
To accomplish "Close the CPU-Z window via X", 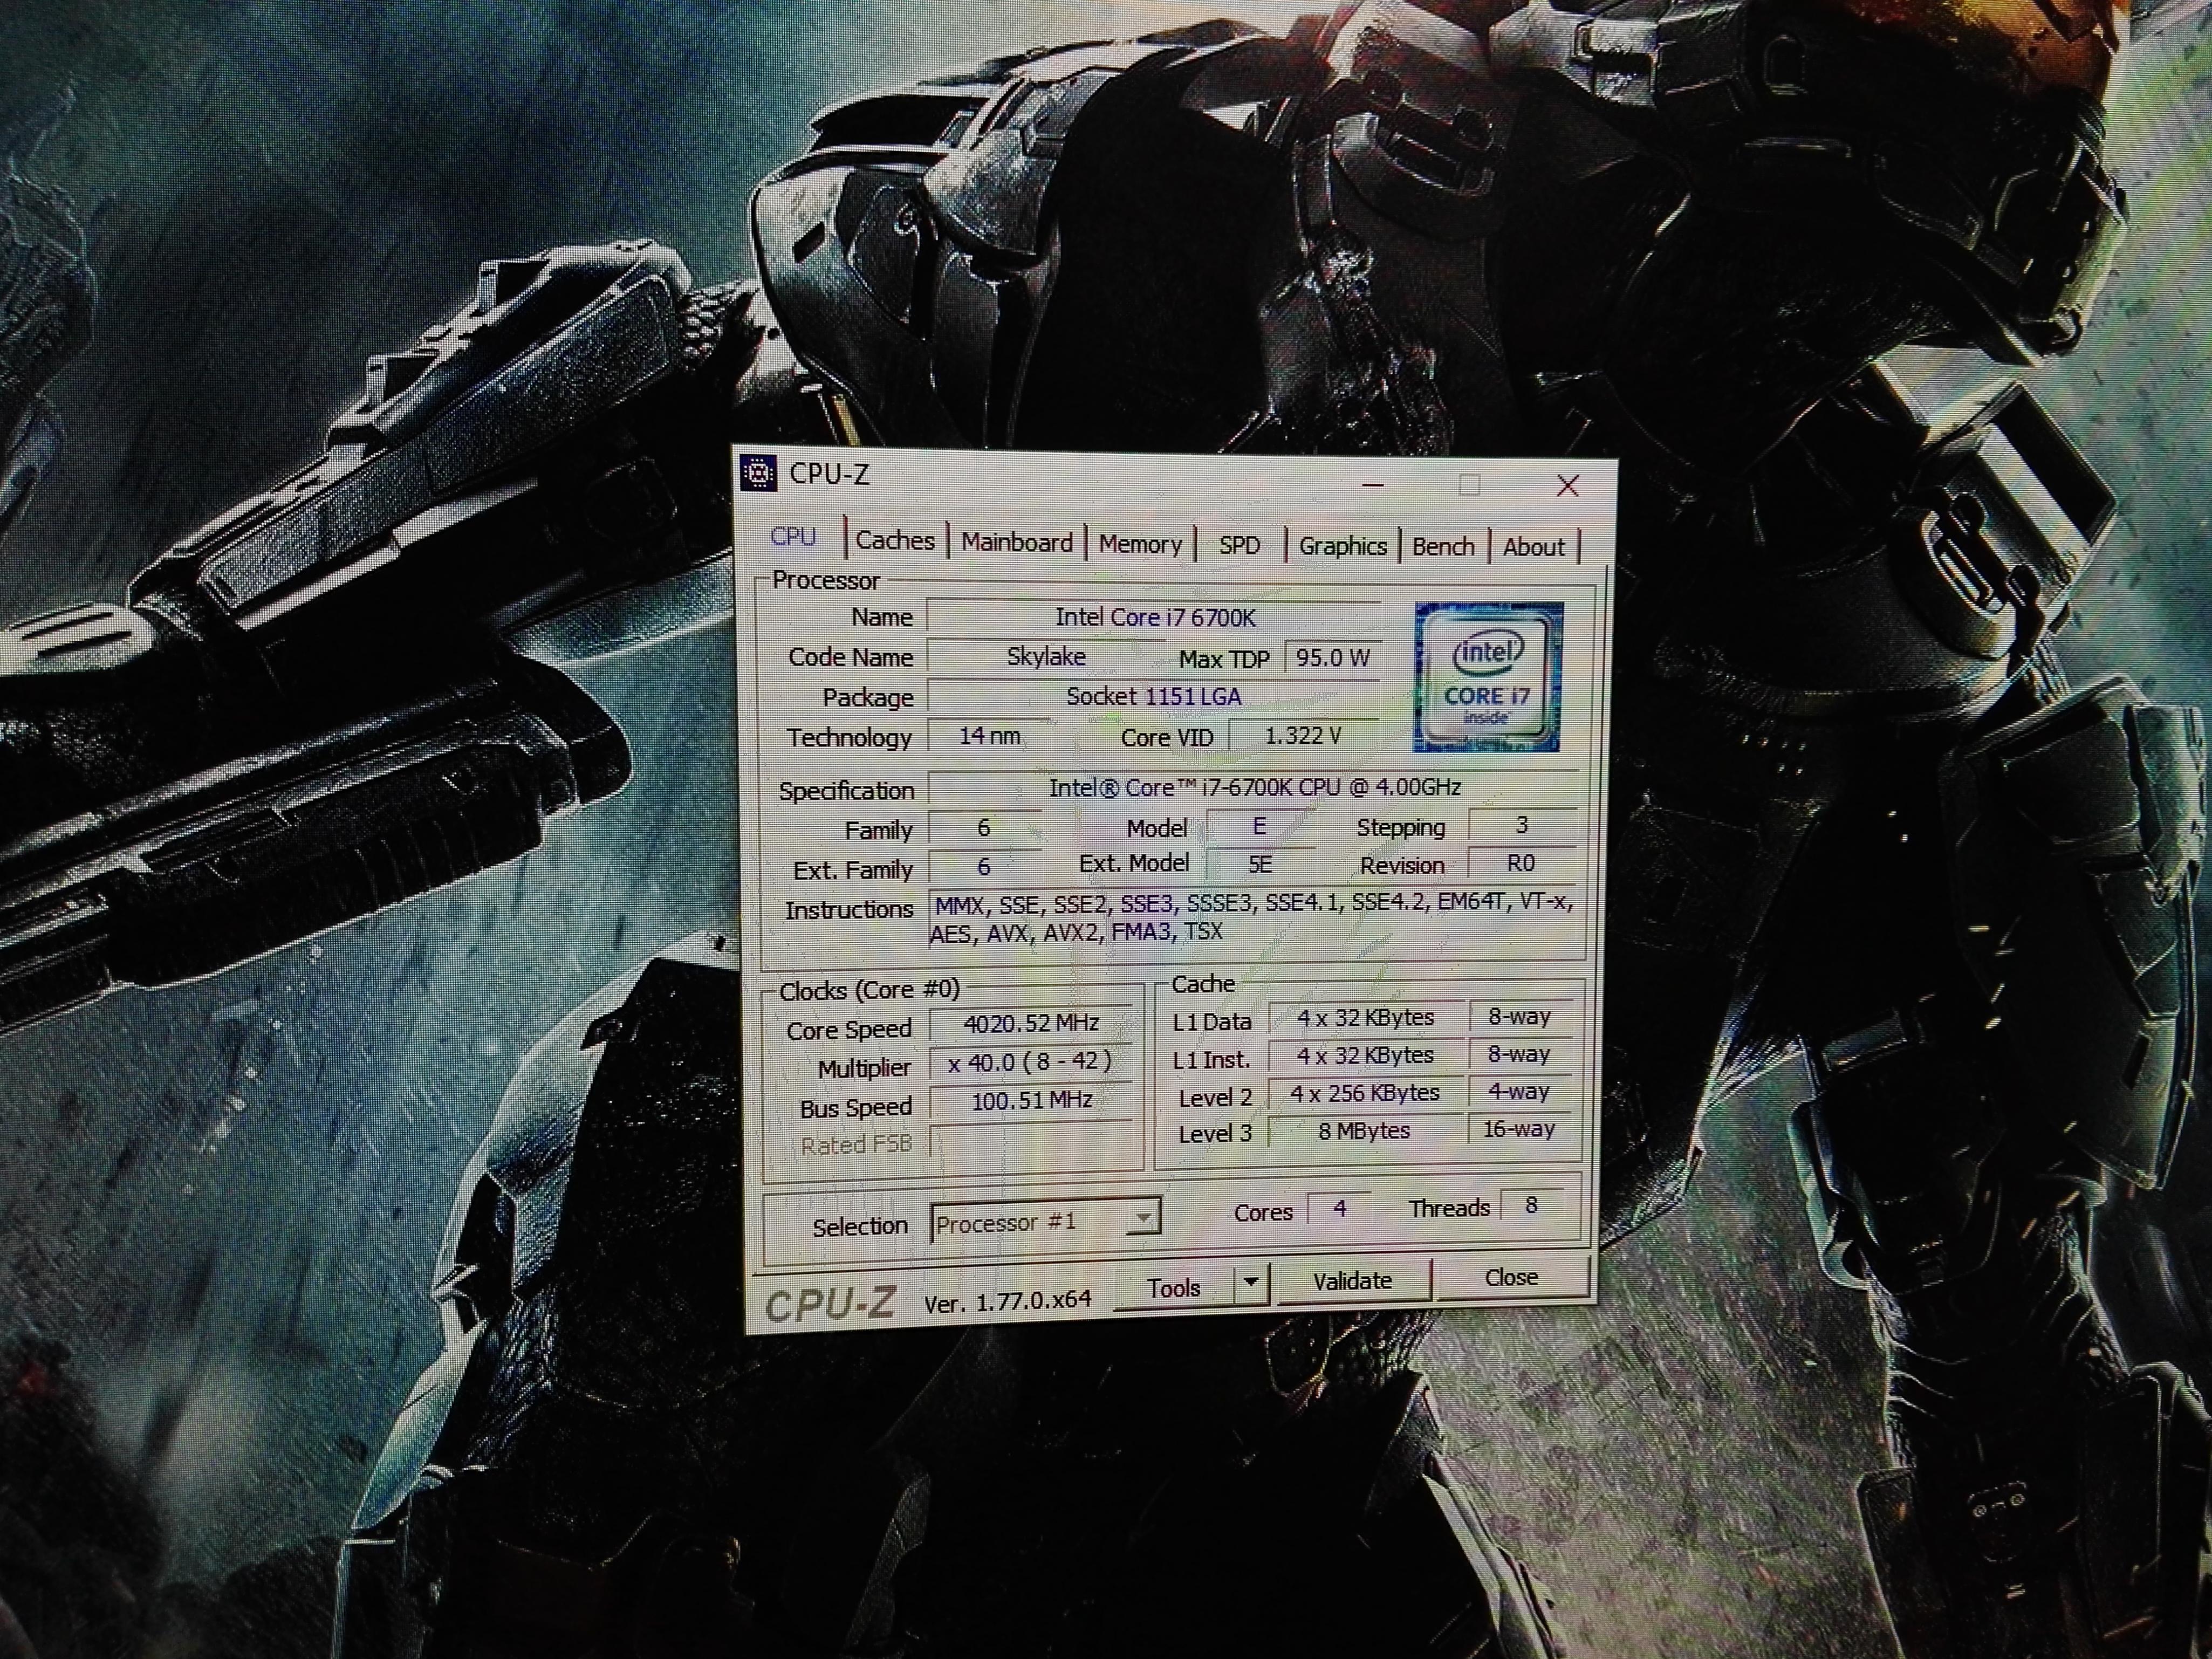I will click(1568, 486).
